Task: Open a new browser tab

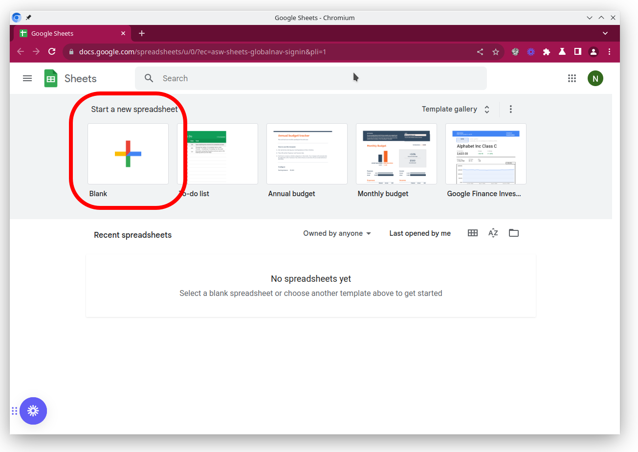Action: pos(142,33)
